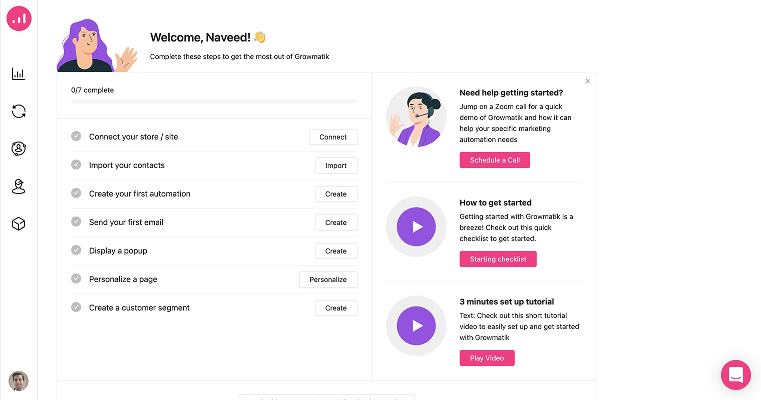Close the help panel with the X
Viewport: 761px width, 400px height.
pyautogui.click(x=588, y=81)
